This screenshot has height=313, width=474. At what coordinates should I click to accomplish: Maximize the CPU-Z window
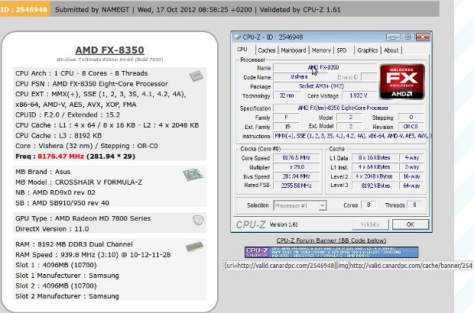[x=407, y=37]
